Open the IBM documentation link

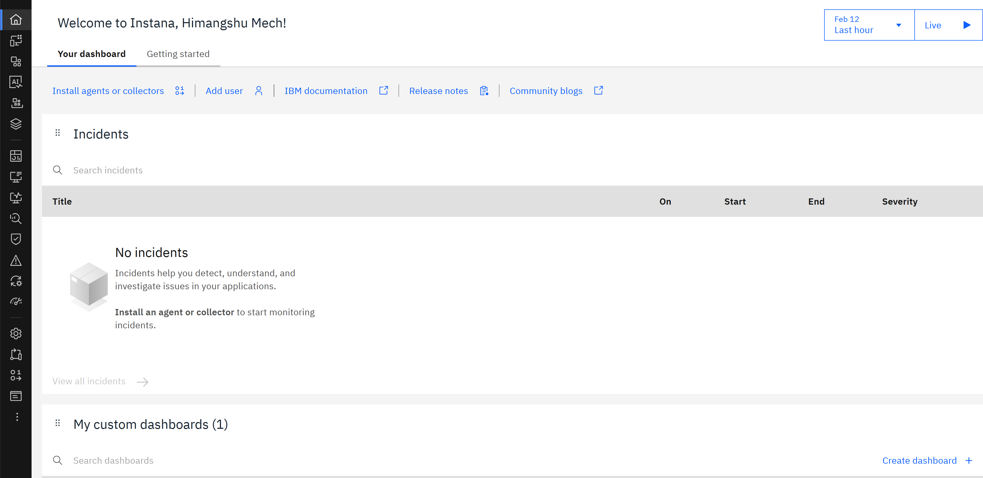point(336,91)
